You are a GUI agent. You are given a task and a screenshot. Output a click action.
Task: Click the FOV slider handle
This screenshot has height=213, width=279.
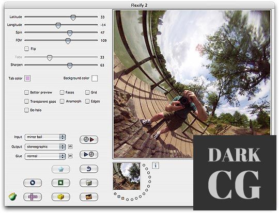68,41
